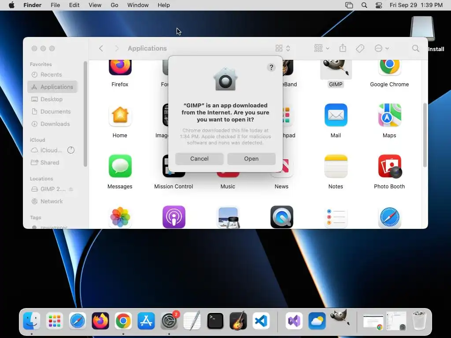Open the Window menu

point(138,5)
